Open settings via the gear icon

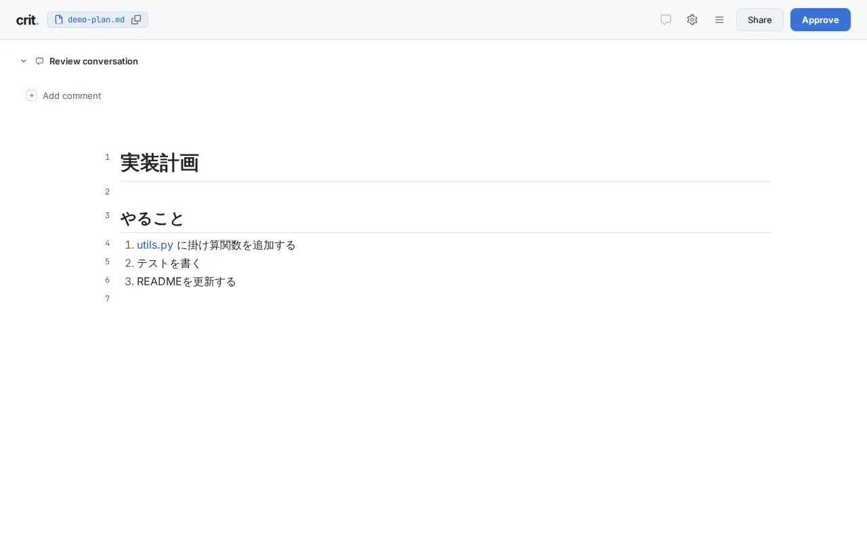692,20
